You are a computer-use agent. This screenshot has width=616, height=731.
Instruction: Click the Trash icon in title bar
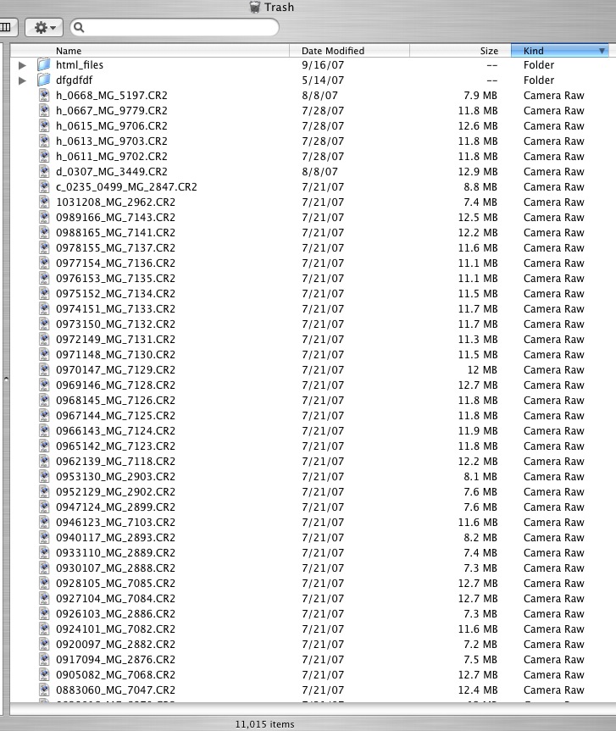tap(255, 8)
